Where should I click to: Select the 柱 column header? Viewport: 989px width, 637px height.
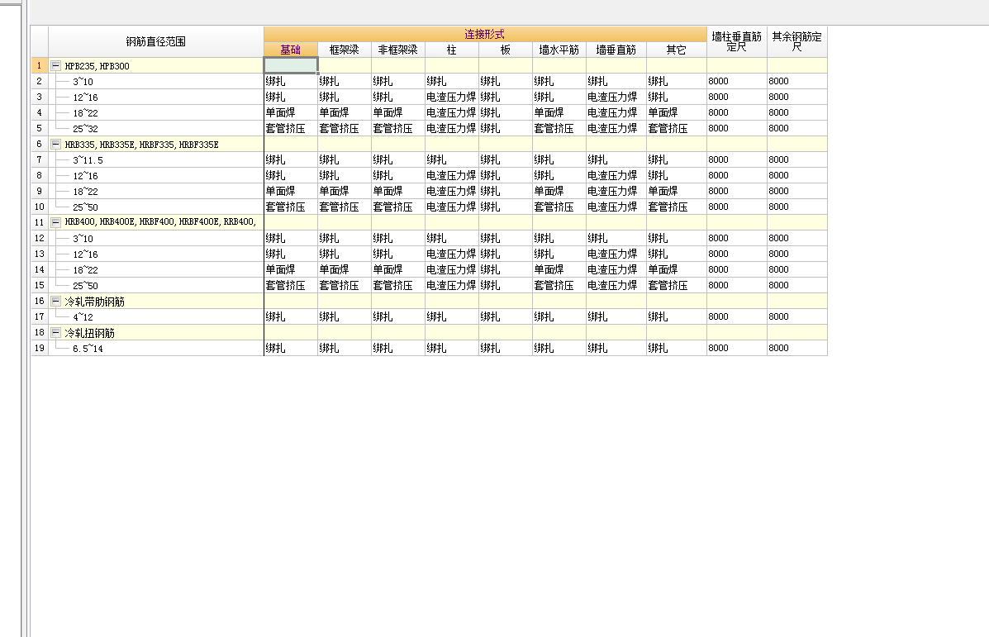click(452, 50)
